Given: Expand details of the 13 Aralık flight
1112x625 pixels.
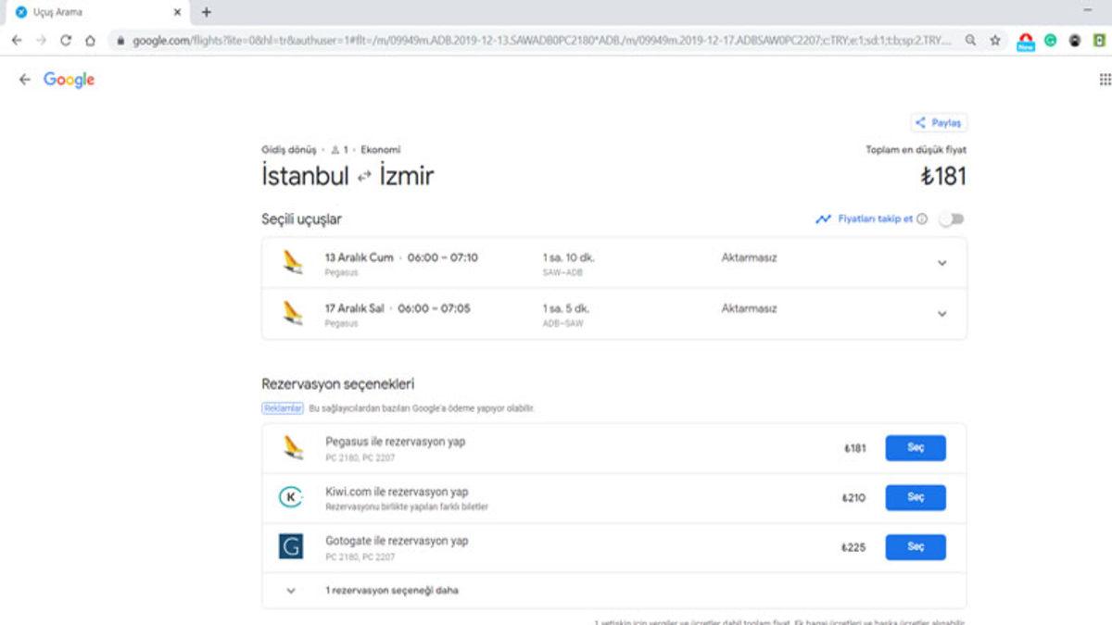Looking at the screenshot, I should click(x=942, y=264).
